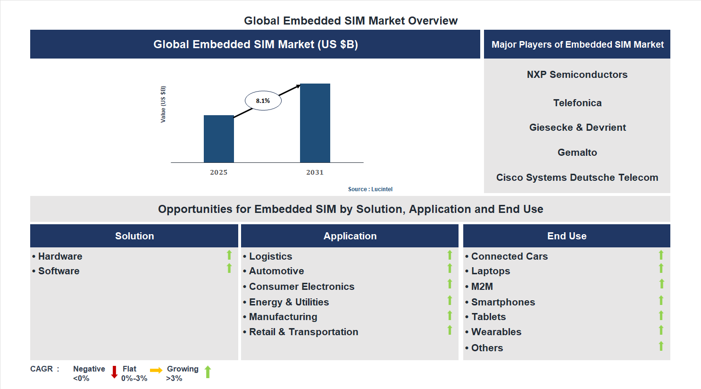Expand the End Use column header
This screenshot has height=389, width=701.
click(567, 236)
